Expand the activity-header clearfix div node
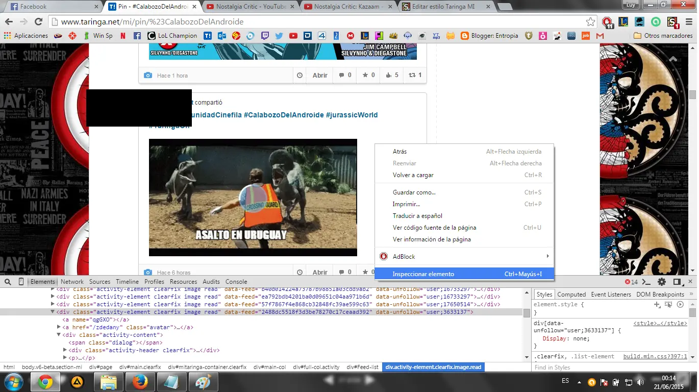 (x=65, y=350)
